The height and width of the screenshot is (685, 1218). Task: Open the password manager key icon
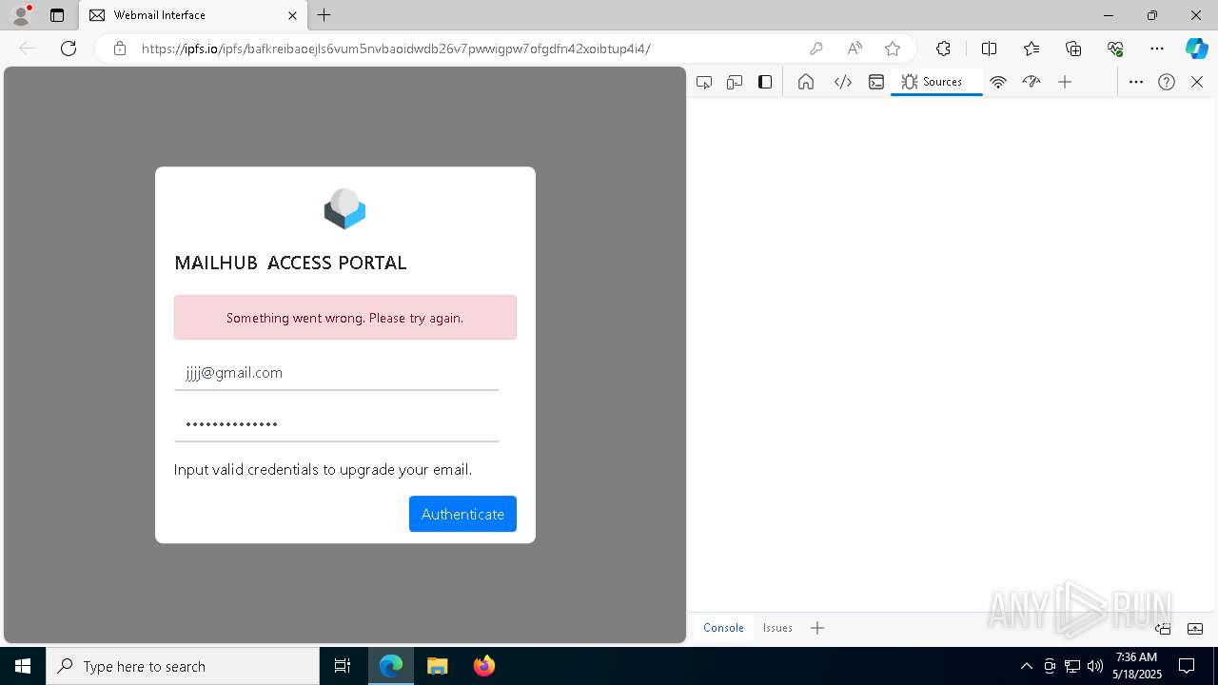click(x=815, y=49)
